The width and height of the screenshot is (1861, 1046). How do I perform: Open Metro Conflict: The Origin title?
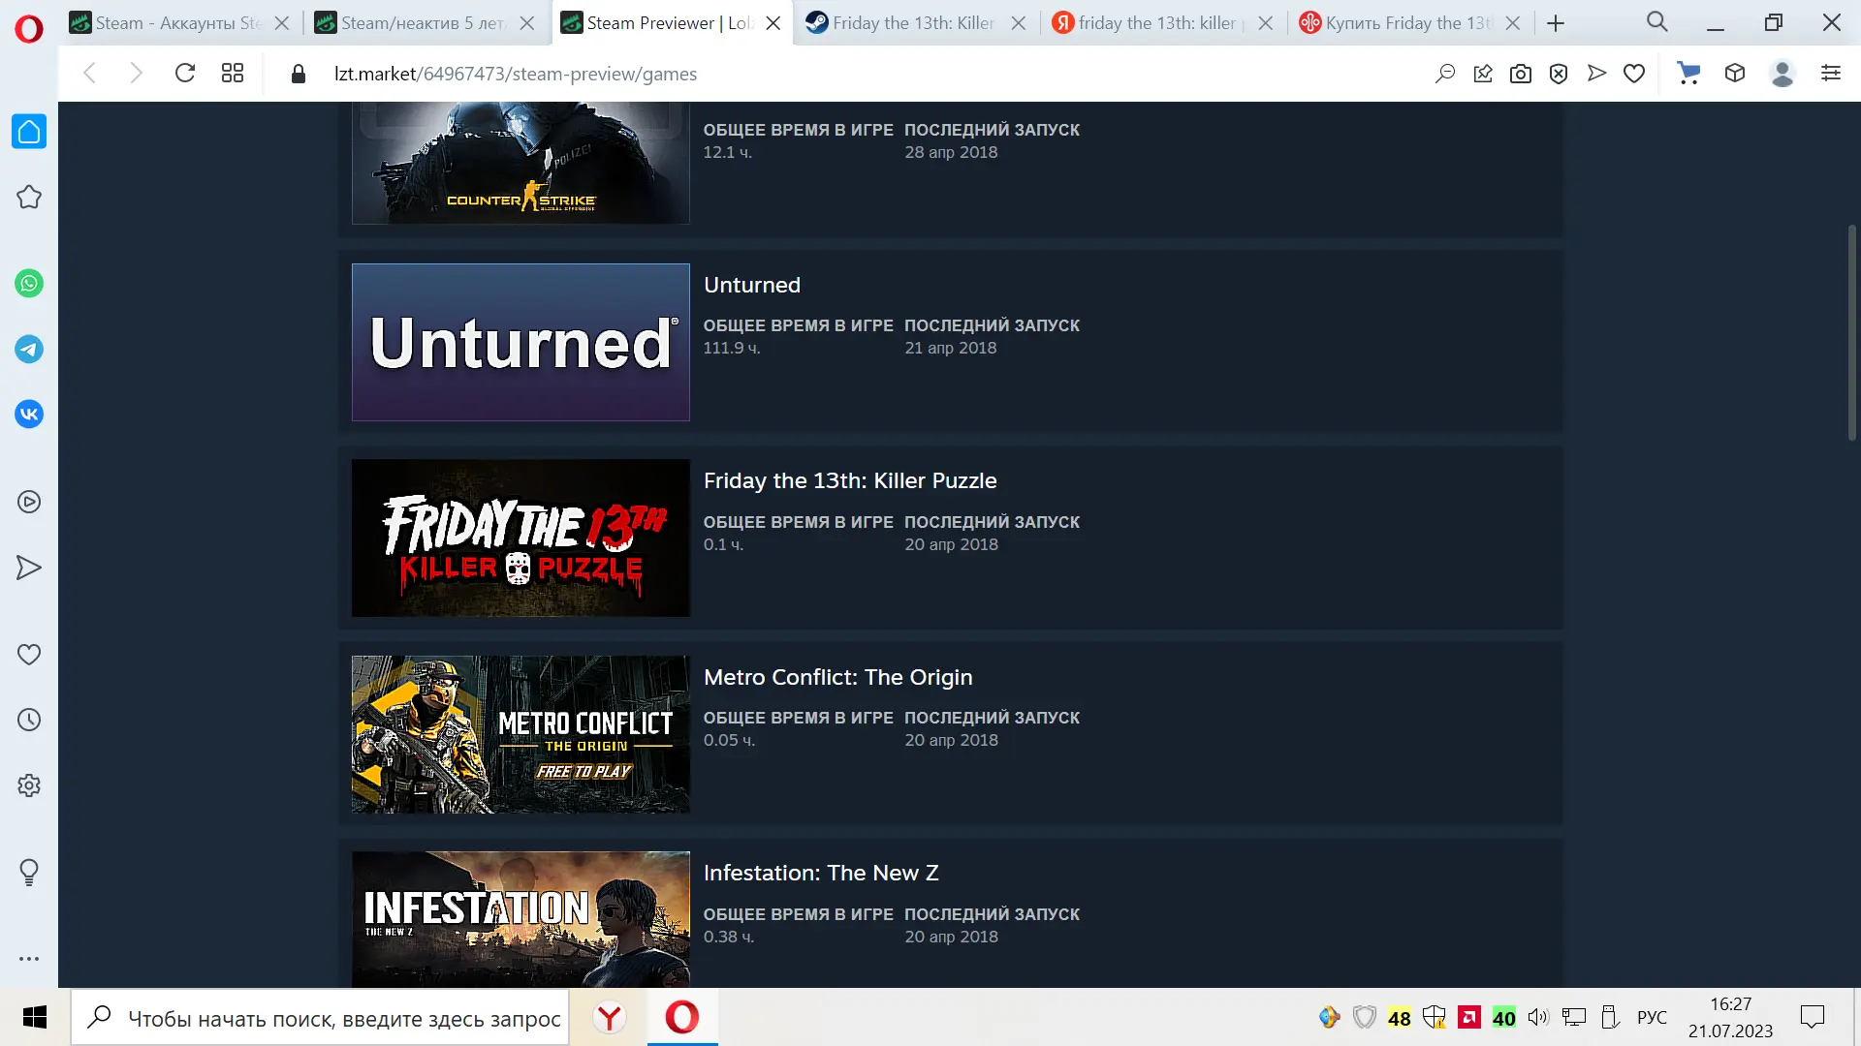(x=837, y=678)
